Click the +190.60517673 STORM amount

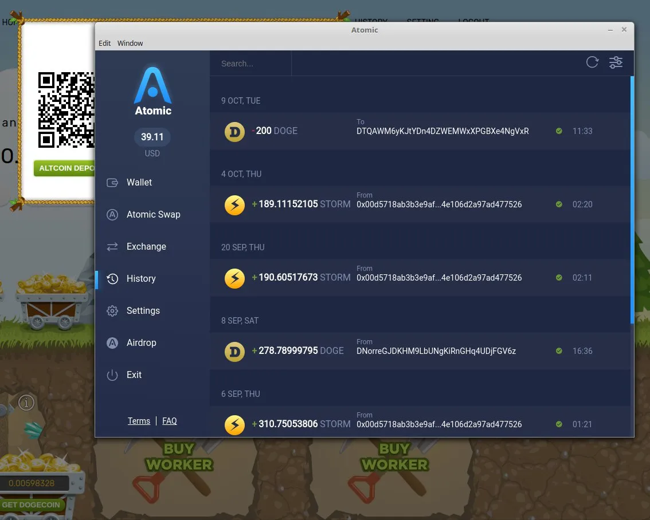click(301, 277)
